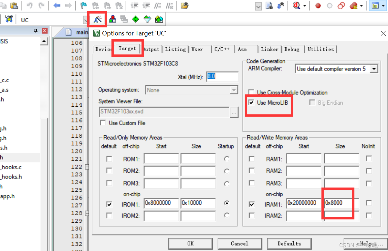Indent selected lines icon
The image size is (388, 251).
(x=134, y=5)
